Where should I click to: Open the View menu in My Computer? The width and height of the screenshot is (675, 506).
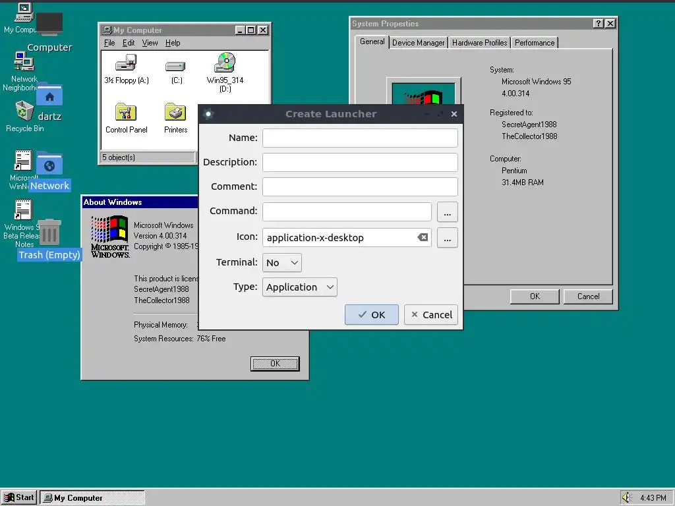[x=150, y=43]
